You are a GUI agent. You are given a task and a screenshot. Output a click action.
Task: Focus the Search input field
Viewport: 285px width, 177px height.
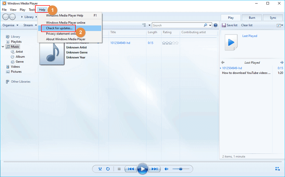point(178,25)
